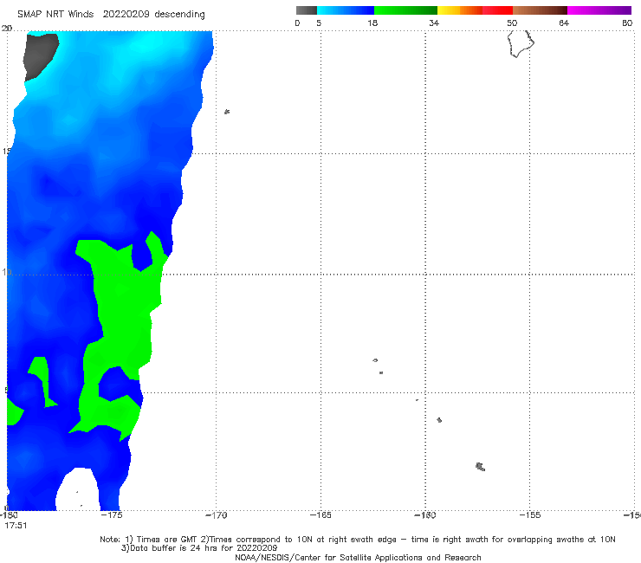The width and height of the screenshot is (641, 563).
Task: Click the color bar label '18'
Action: (372, 23)
